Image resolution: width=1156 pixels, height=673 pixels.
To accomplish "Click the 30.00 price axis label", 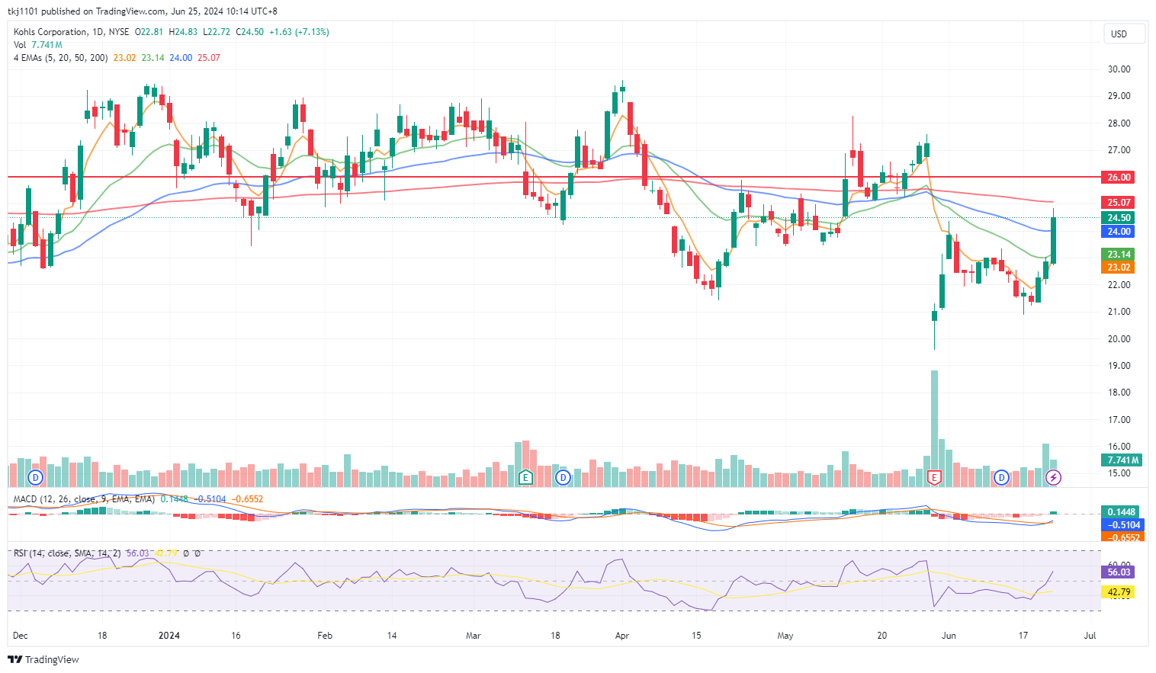I will click(1119, 69).
